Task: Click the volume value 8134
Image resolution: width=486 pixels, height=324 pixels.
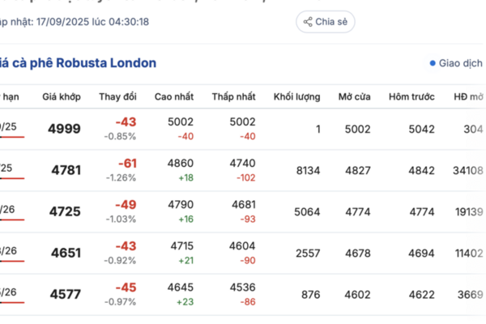Action: [x=308, y=171]
